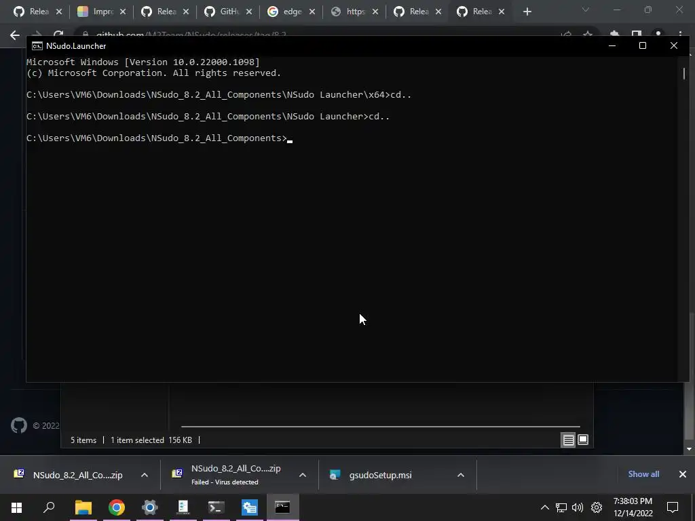
Task: Open Chrome three-dot menu
Action: point(680,34)
